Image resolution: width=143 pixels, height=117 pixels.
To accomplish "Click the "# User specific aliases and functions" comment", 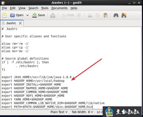I will pos(34,36).
